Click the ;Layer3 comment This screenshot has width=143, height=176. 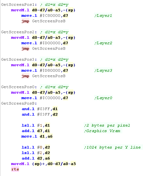(x=103, y=70)
